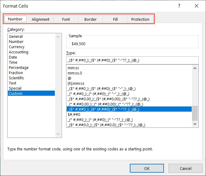Choose the Time category
Screen dimensions: 206x176
(31, 62)
